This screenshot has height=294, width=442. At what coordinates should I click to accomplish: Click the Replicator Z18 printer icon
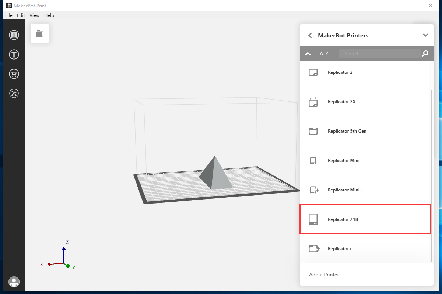click(313, 219)
